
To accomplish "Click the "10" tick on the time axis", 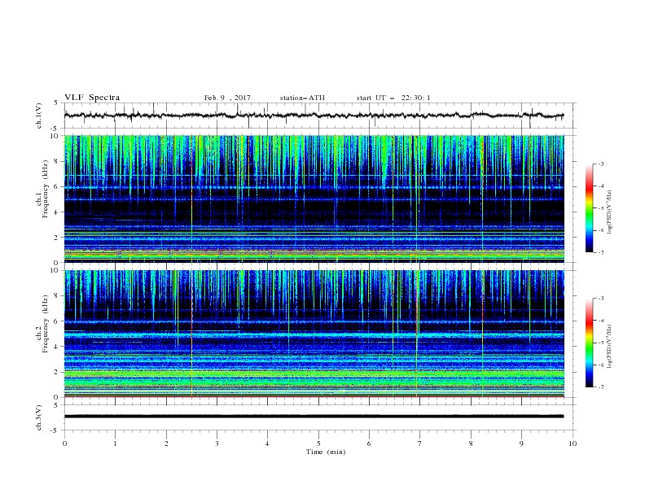I will coord(573,443).
